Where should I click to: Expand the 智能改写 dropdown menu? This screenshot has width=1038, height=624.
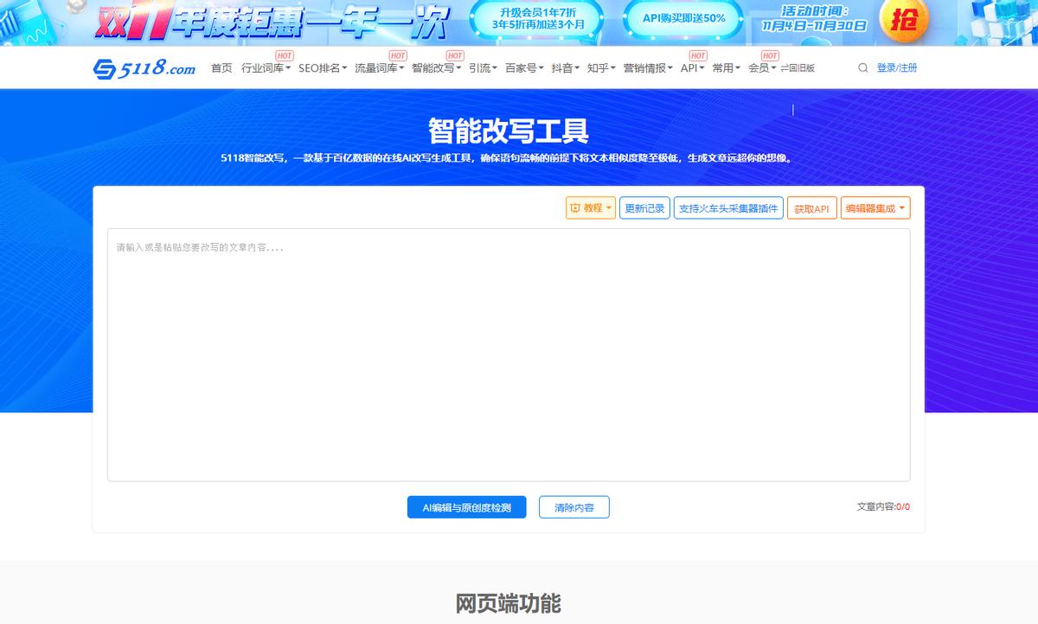pos(432,67)
